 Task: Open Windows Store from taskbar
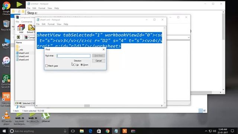coord(99,131)
